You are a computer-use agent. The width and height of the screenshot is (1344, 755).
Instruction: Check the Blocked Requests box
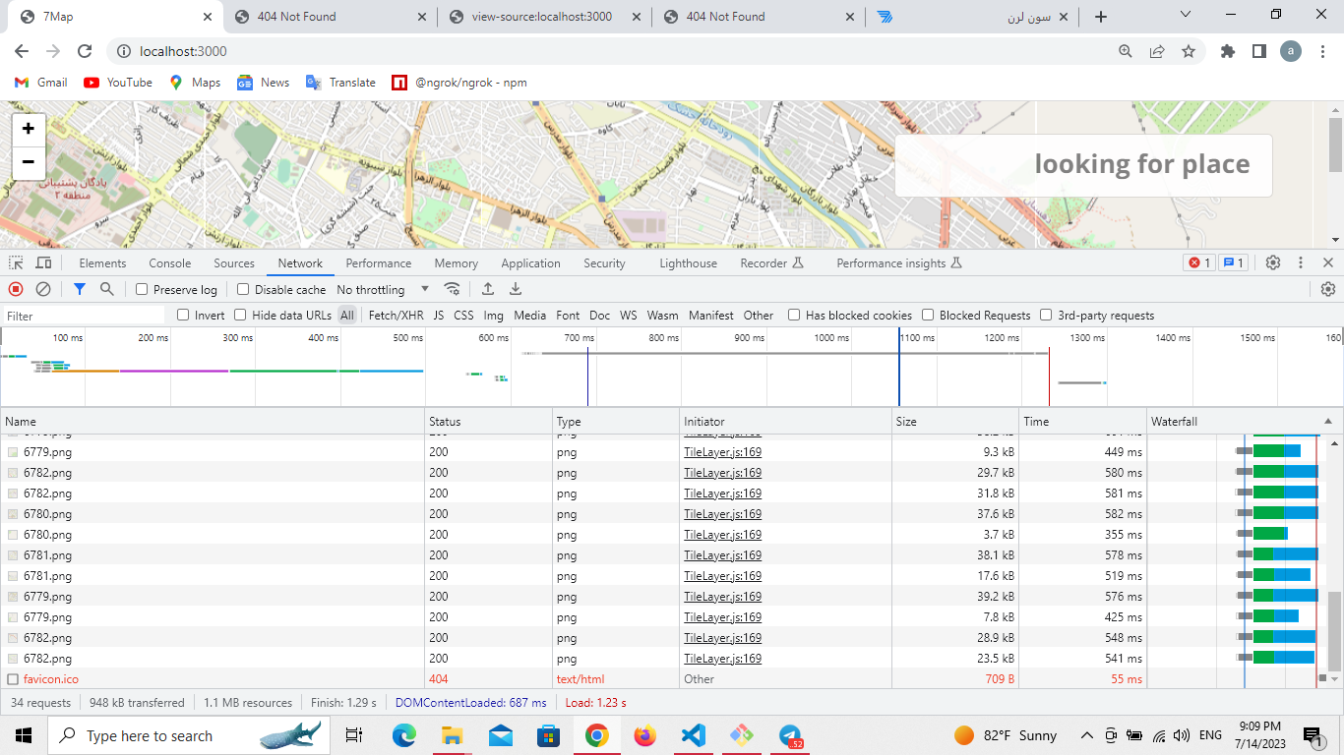[928, 315]
